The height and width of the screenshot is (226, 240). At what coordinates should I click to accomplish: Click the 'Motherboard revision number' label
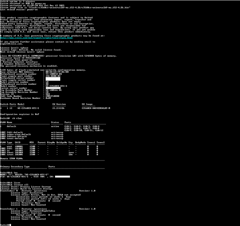coord(18,84)
